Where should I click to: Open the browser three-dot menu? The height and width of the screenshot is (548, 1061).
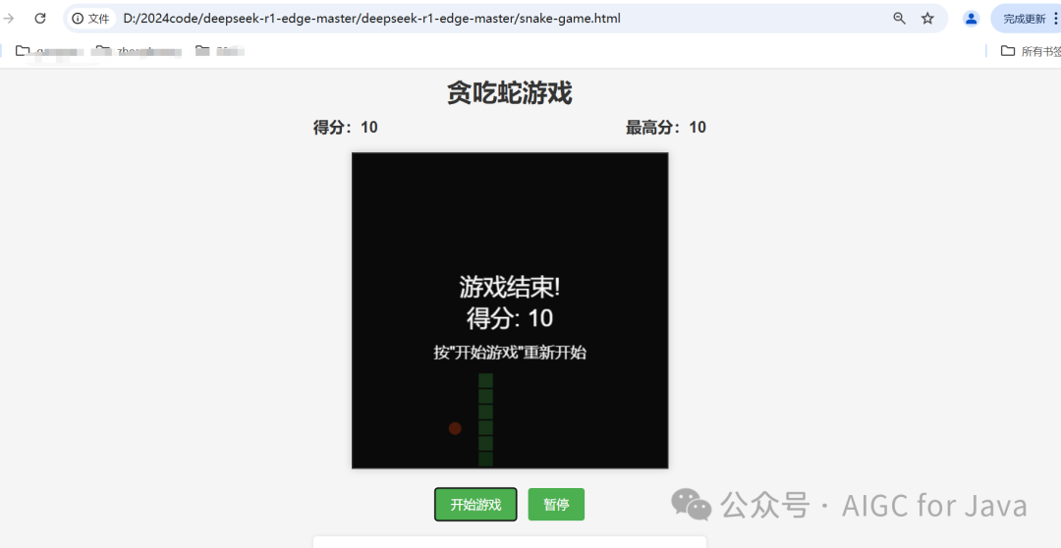pos(1055,19)
